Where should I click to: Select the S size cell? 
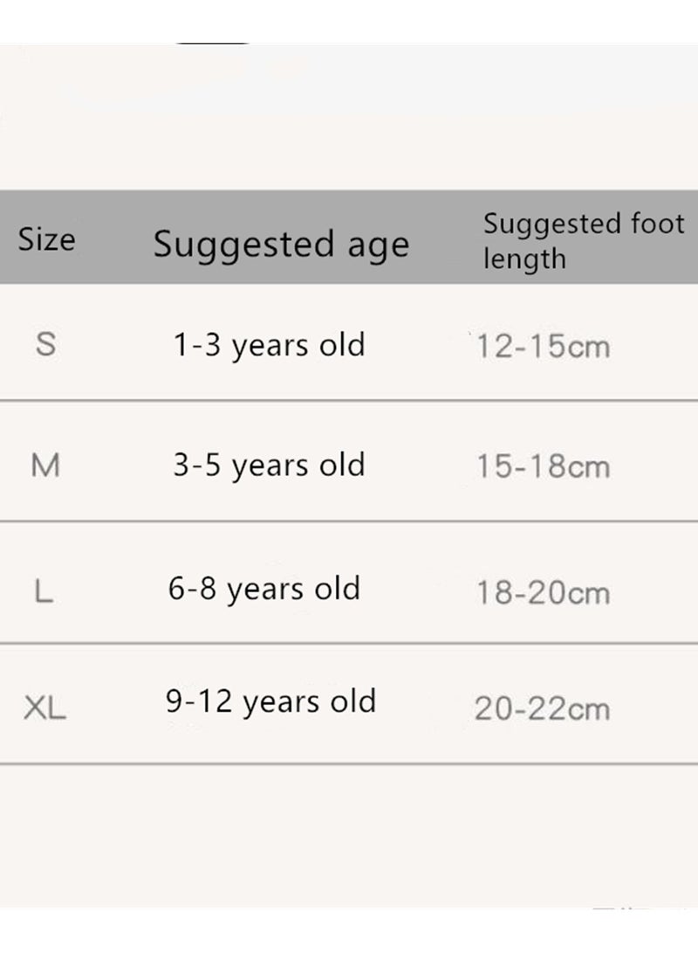[x=45, y=344]
